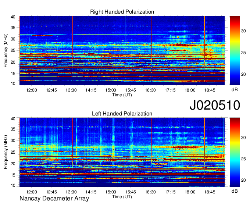Click the lower colorbar's 'dB' label

click(235, 191)
